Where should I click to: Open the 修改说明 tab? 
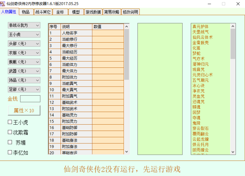coord(130,12)
